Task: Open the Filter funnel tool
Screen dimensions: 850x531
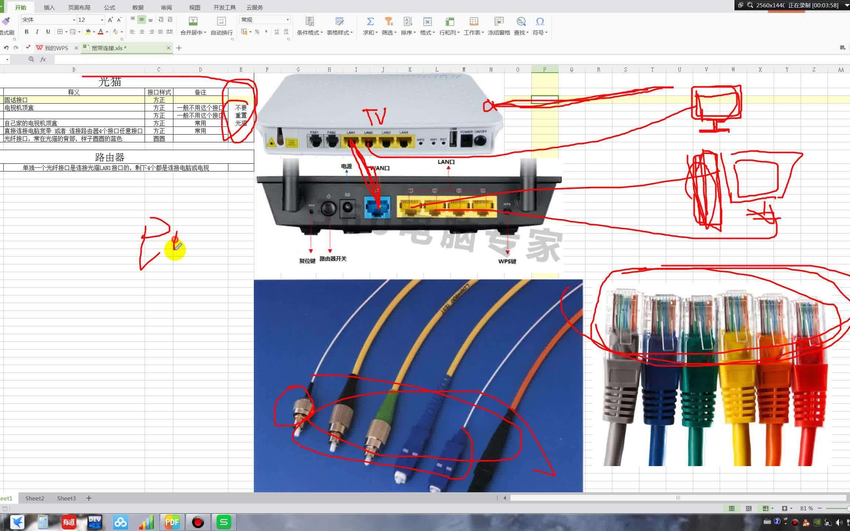Action: 388,21
